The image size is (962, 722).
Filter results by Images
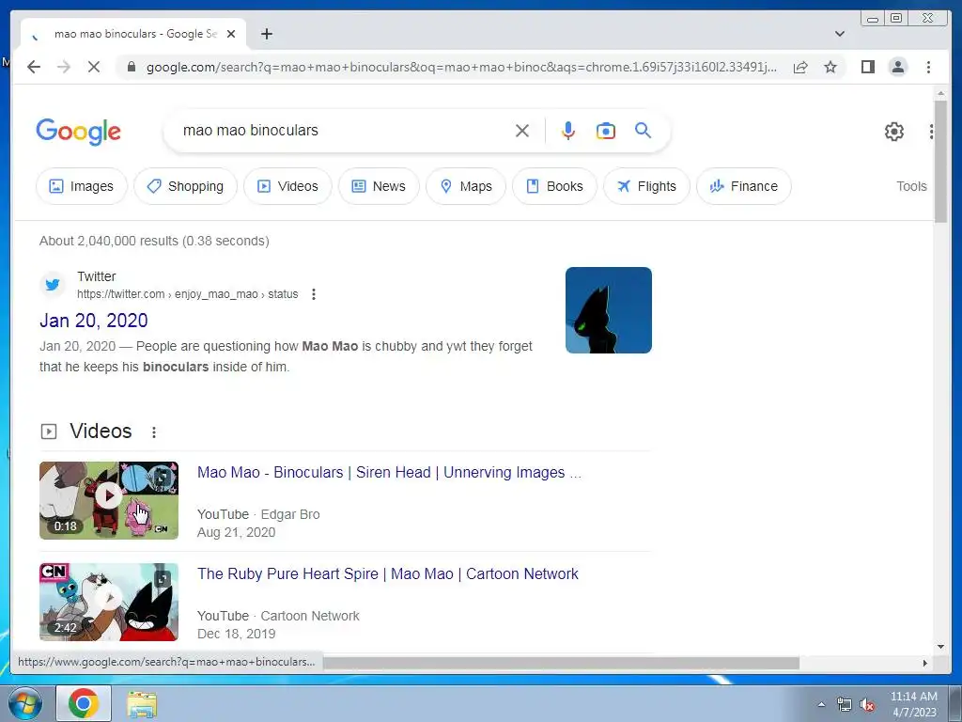coord(82,186)
